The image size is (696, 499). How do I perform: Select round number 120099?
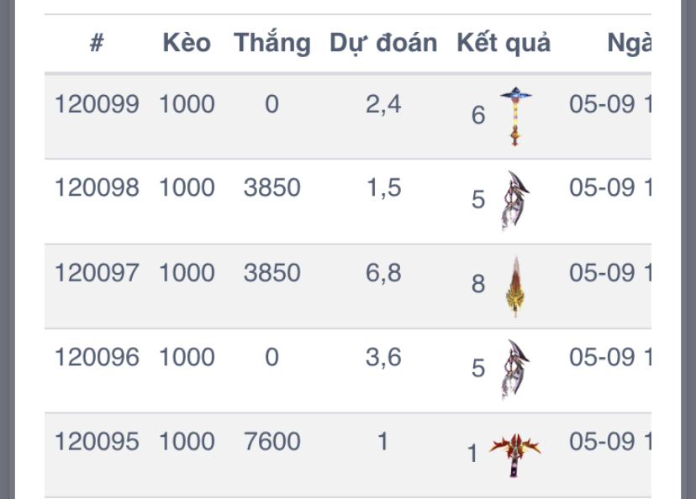click(97, 104)
